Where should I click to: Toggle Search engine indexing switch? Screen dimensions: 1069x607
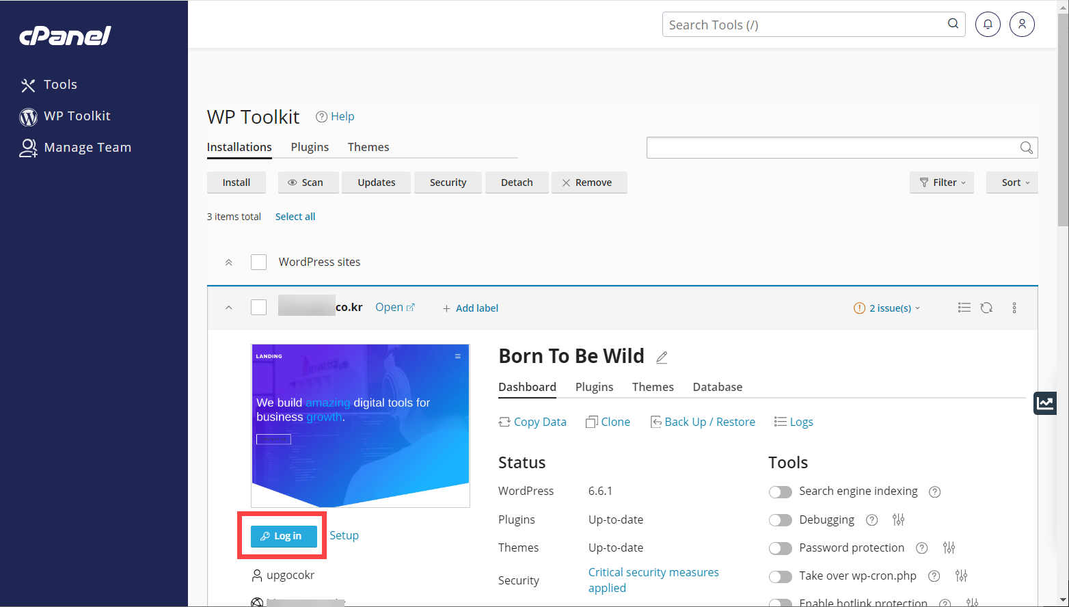point(780,492)
